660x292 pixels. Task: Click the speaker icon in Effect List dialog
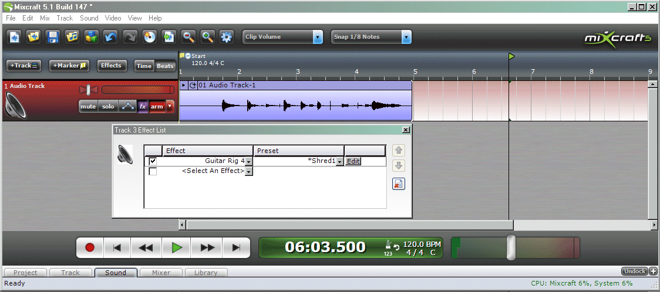125,155
